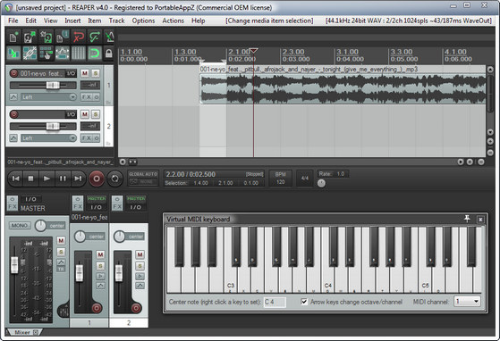Open track 1 Left input dropdown
Viewport: 500px width, 341px height.
(x=48, y=97)
